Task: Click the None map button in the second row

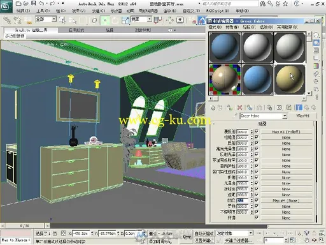Action: [x=286, y=138]
